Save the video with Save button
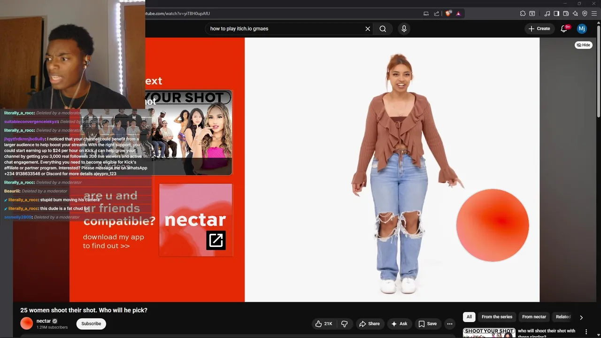601x338 pixels. (x=427, y=323)
